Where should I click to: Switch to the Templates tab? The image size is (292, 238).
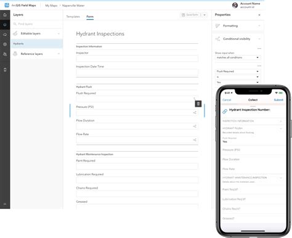click(73, 17)
